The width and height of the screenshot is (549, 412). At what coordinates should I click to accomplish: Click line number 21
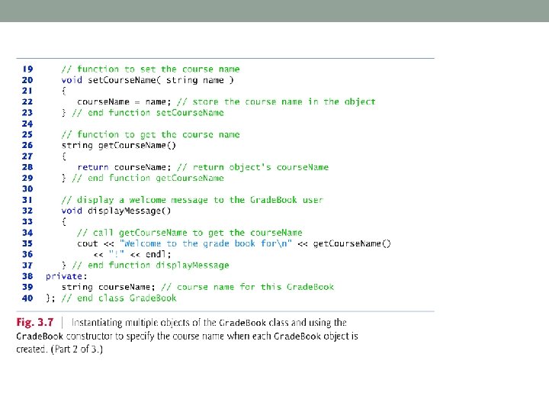coord(27,91)
